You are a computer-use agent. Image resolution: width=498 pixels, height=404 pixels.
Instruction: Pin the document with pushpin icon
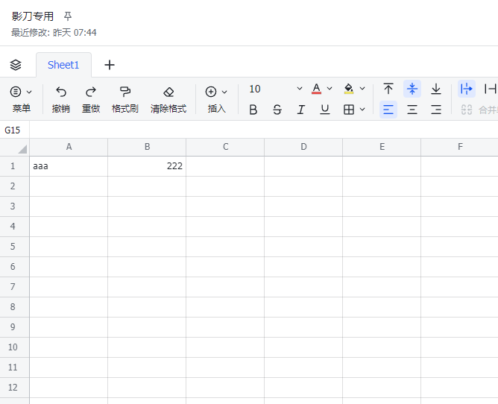pyautogui.click(x=68, y=16)
